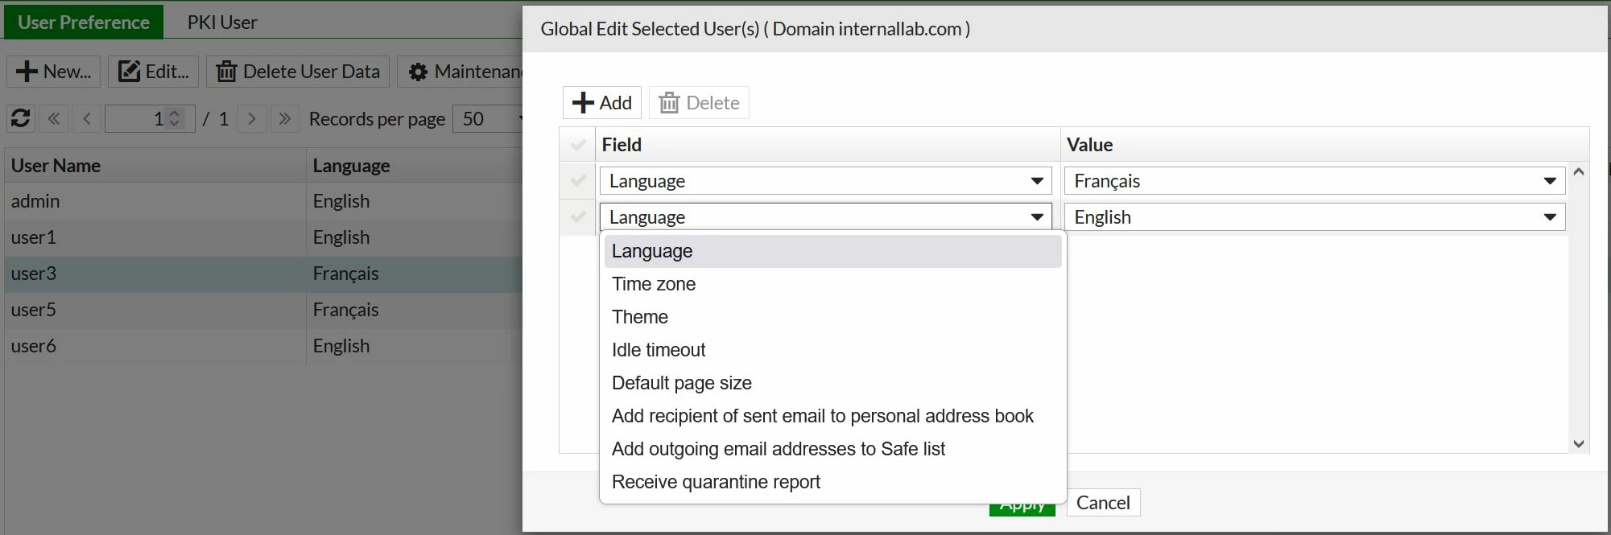Select the user1 row
This screenshot has width=1611, height=535.
pos(263,237)
